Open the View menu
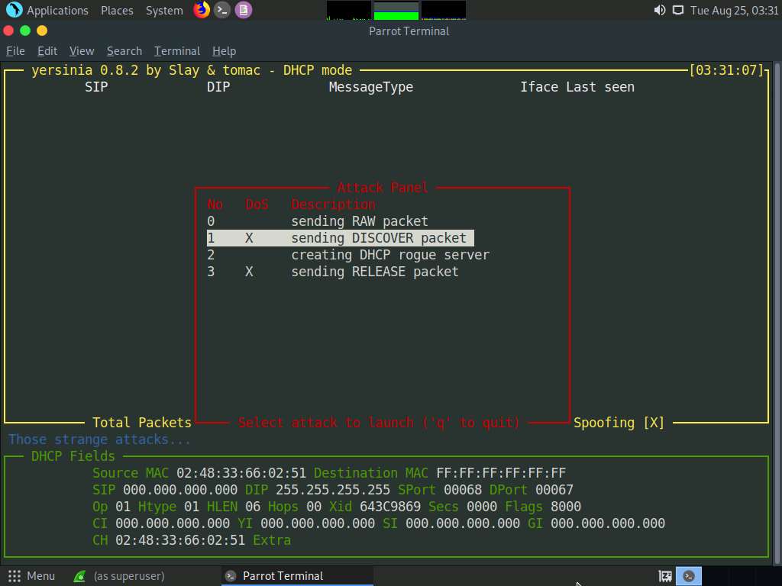This screenshot has height=586, width=782. (82, 51)
